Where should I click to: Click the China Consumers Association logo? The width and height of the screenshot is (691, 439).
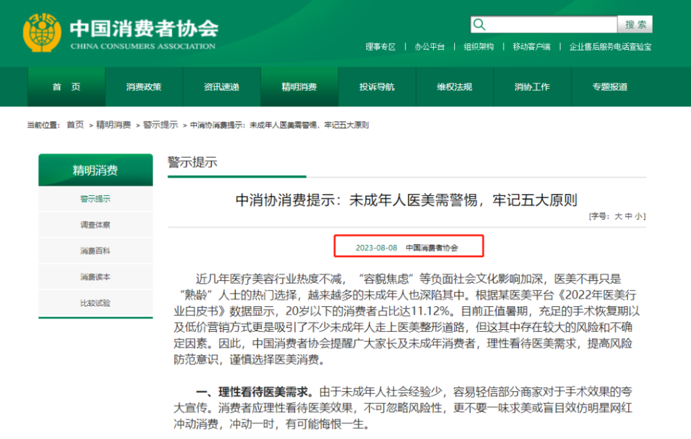click(42, 34)
